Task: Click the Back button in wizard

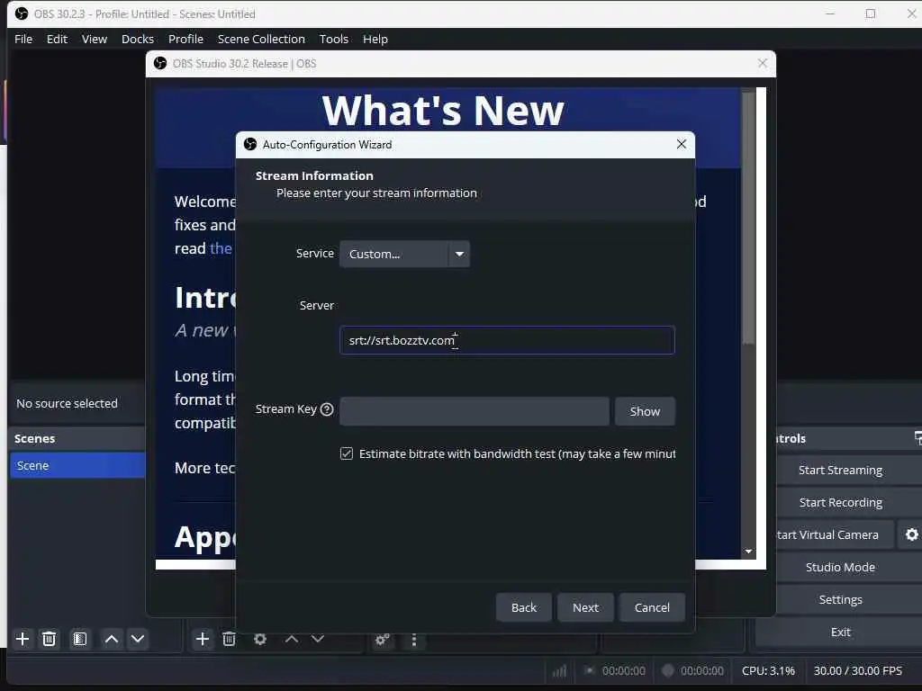Action: click(x=524, y=607)
